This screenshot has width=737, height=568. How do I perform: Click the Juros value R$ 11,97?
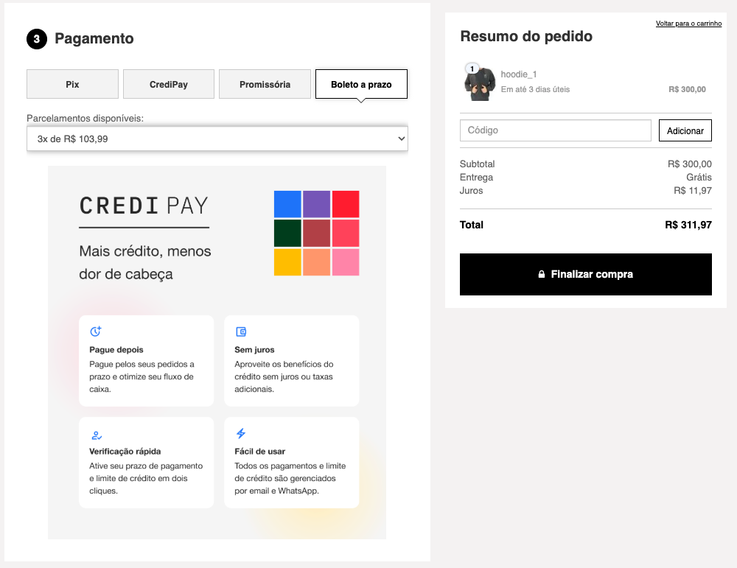point(693,190)
